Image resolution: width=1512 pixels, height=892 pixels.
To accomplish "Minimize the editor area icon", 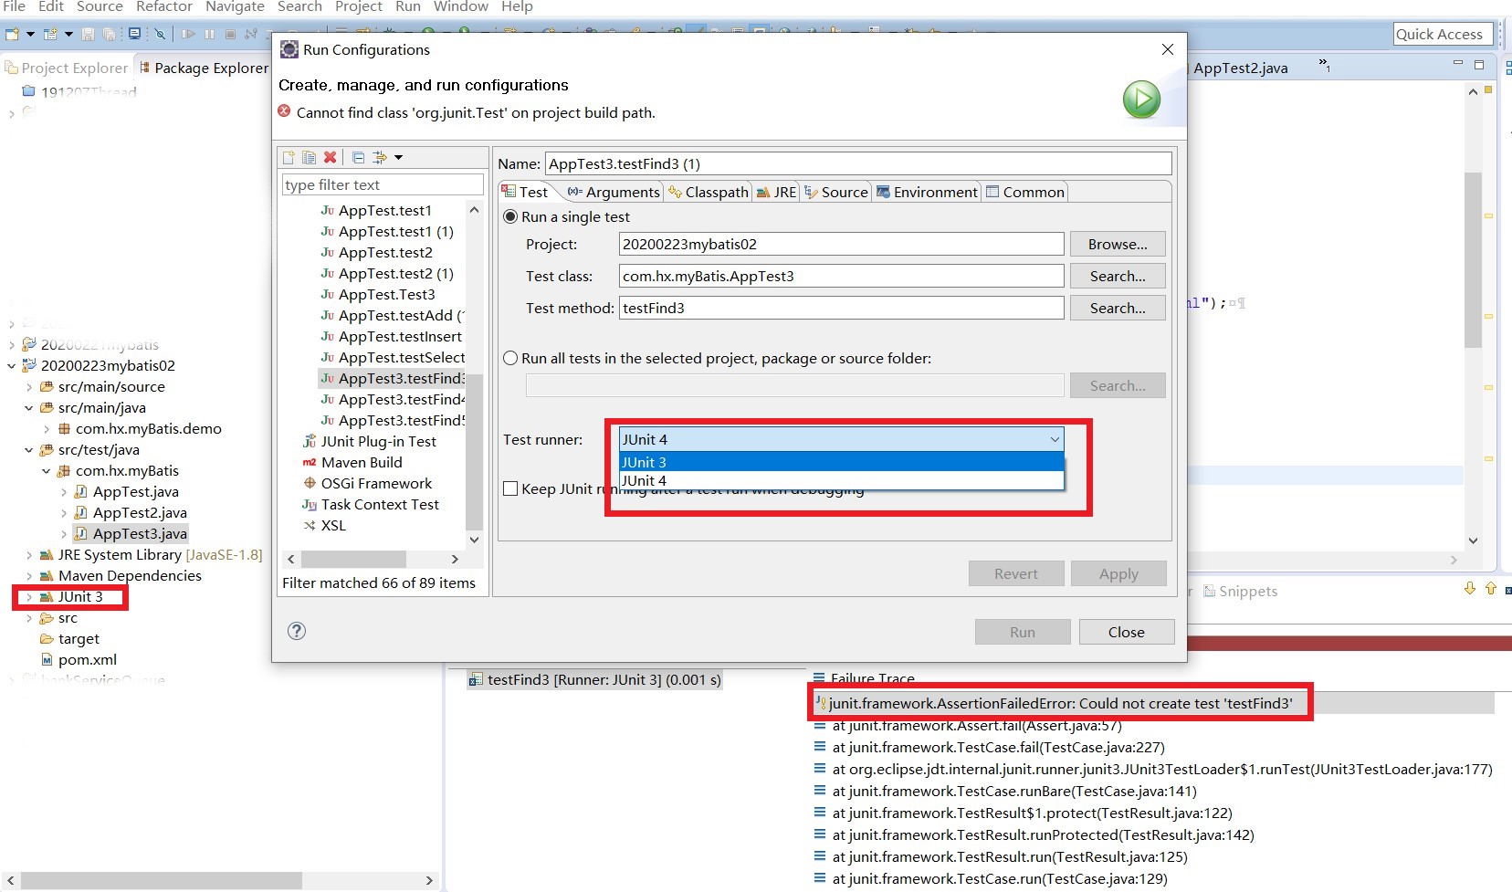I will point(1457,64).
